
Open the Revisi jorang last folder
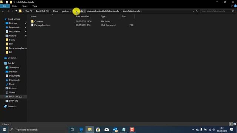click(x=18, y=48)
